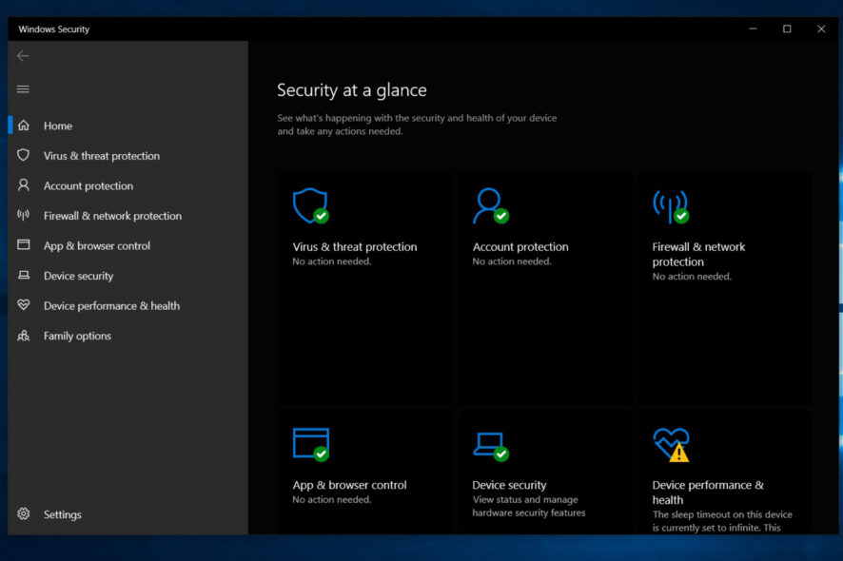Click the Settings gear icon
The image size is (843, 561).
tap(23, 513)
